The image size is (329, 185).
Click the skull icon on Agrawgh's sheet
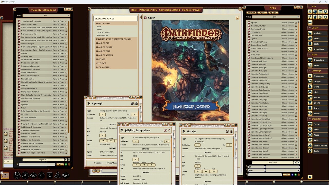[89, 104]
